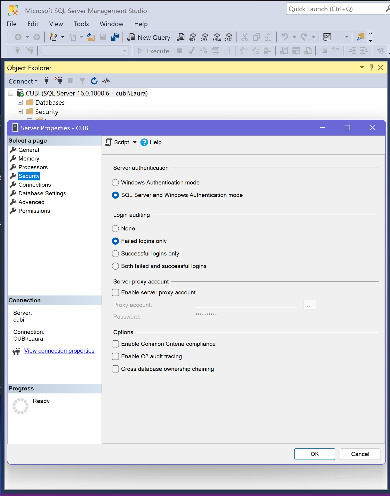Click the DAX query toolbar icon
This screenshot has width=390, height=496.
point(229,37)
